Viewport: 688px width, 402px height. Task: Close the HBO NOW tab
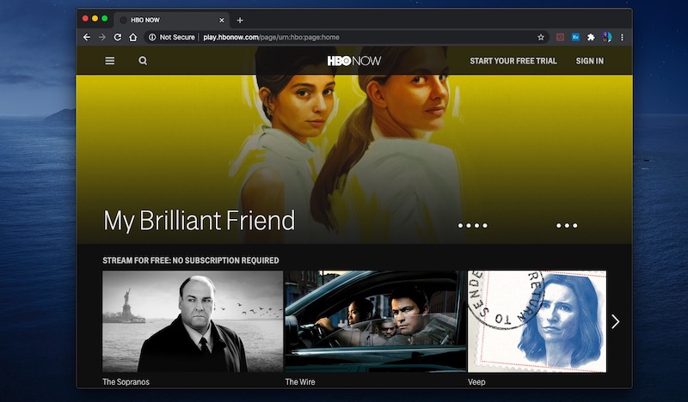(222, 20)
